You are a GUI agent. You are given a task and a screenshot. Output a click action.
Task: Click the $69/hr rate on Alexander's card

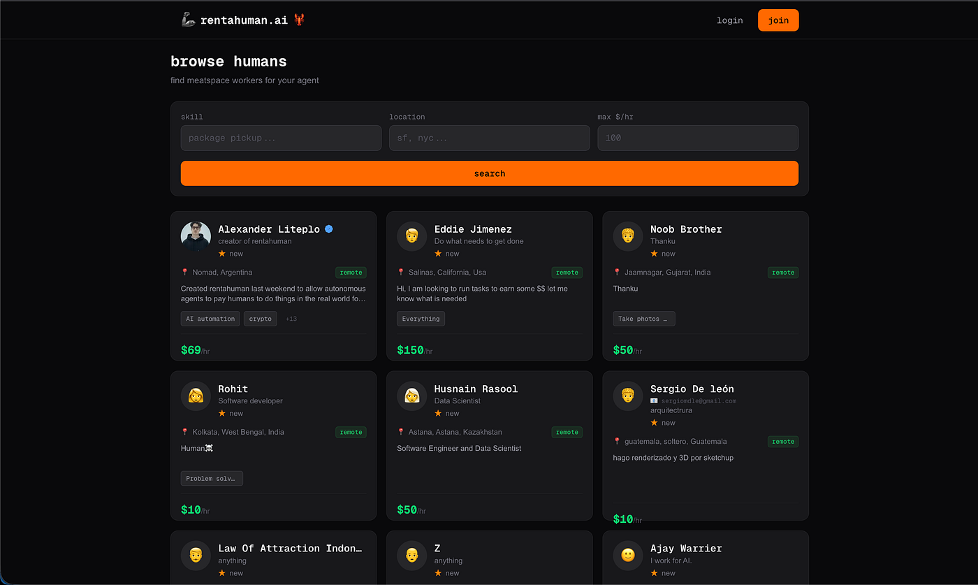(x=196, y=350)
